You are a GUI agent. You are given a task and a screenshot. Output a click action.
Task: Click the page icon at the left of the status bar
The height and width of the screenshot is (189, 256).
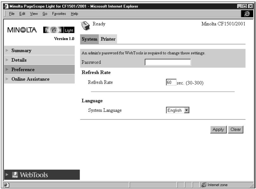coord(6,185)
